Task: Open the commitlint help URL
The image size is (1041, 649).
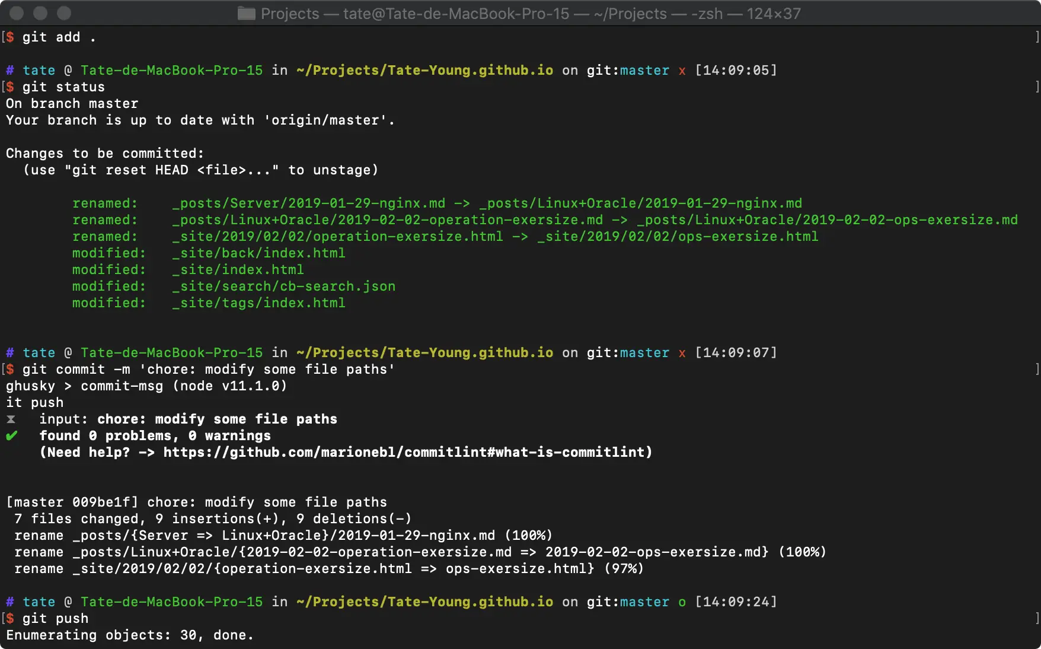Action: (x=404, y=452)
